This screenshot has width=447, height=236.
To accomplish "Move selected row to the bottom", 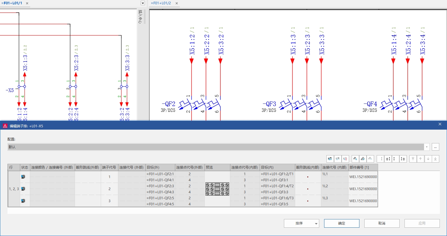I will pyautogui.click(x=436, y=159).
